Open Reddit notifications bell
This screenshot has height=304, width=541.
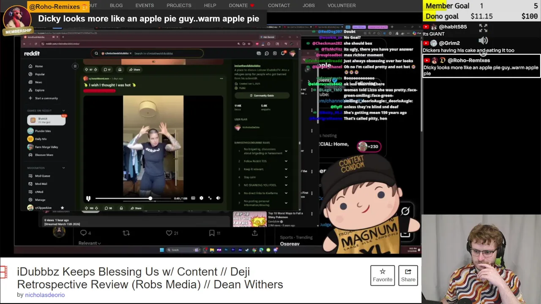pos(283,54)
